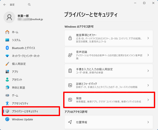Image resolution: width=158 pixels, height=130 pixels.
Task: Click the lock icon for 推奨事項とオファー
Action: point(70,38)
